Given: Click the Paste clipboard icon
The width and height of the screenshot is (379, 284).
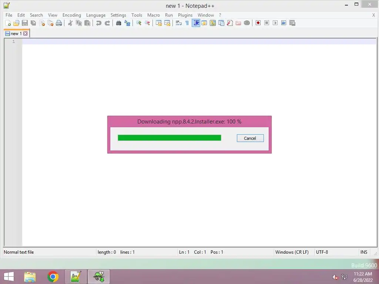Looking at the screenshot, I should [87, 23].
